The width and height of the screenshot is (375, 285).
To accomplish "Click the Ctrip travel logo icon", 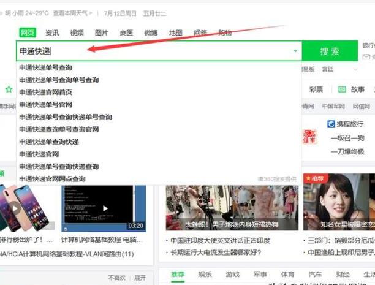I will 331,124.
